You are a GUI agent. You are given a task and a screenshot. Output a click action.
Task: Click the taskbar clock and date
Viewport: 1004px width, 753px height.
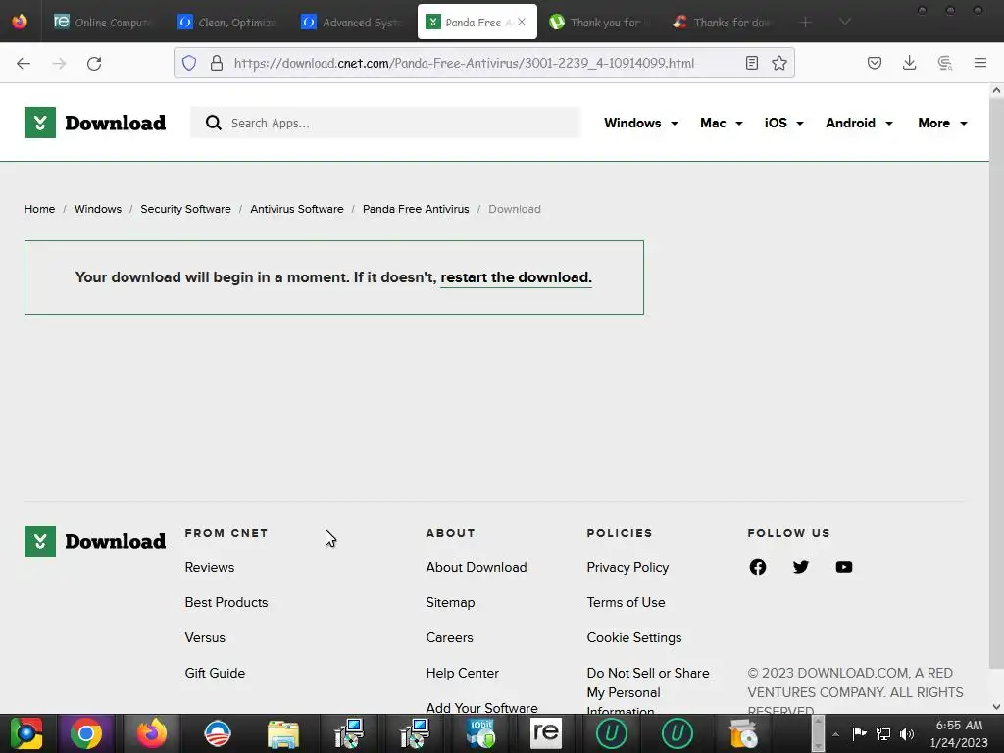pos(959,733)
